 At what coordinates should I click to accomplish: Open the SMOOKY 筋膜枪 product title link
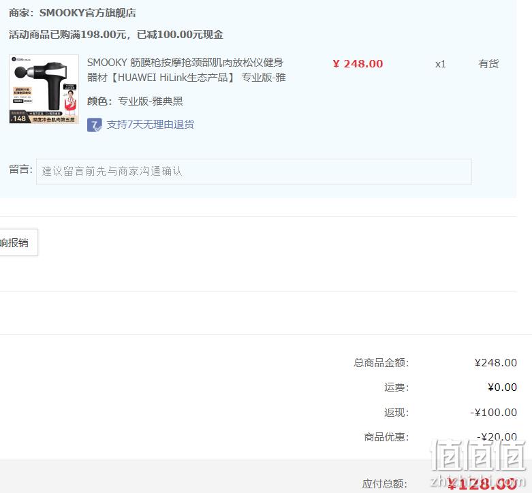click(186, 70)
